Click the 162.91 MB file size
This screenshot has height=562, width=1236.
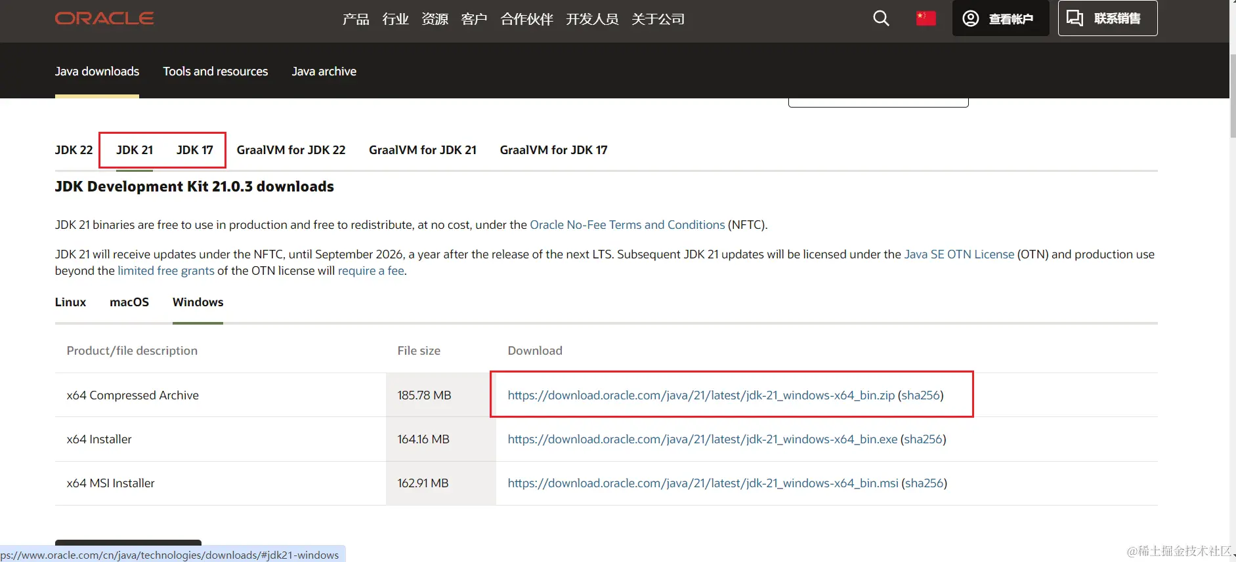(x=423, y=483)
